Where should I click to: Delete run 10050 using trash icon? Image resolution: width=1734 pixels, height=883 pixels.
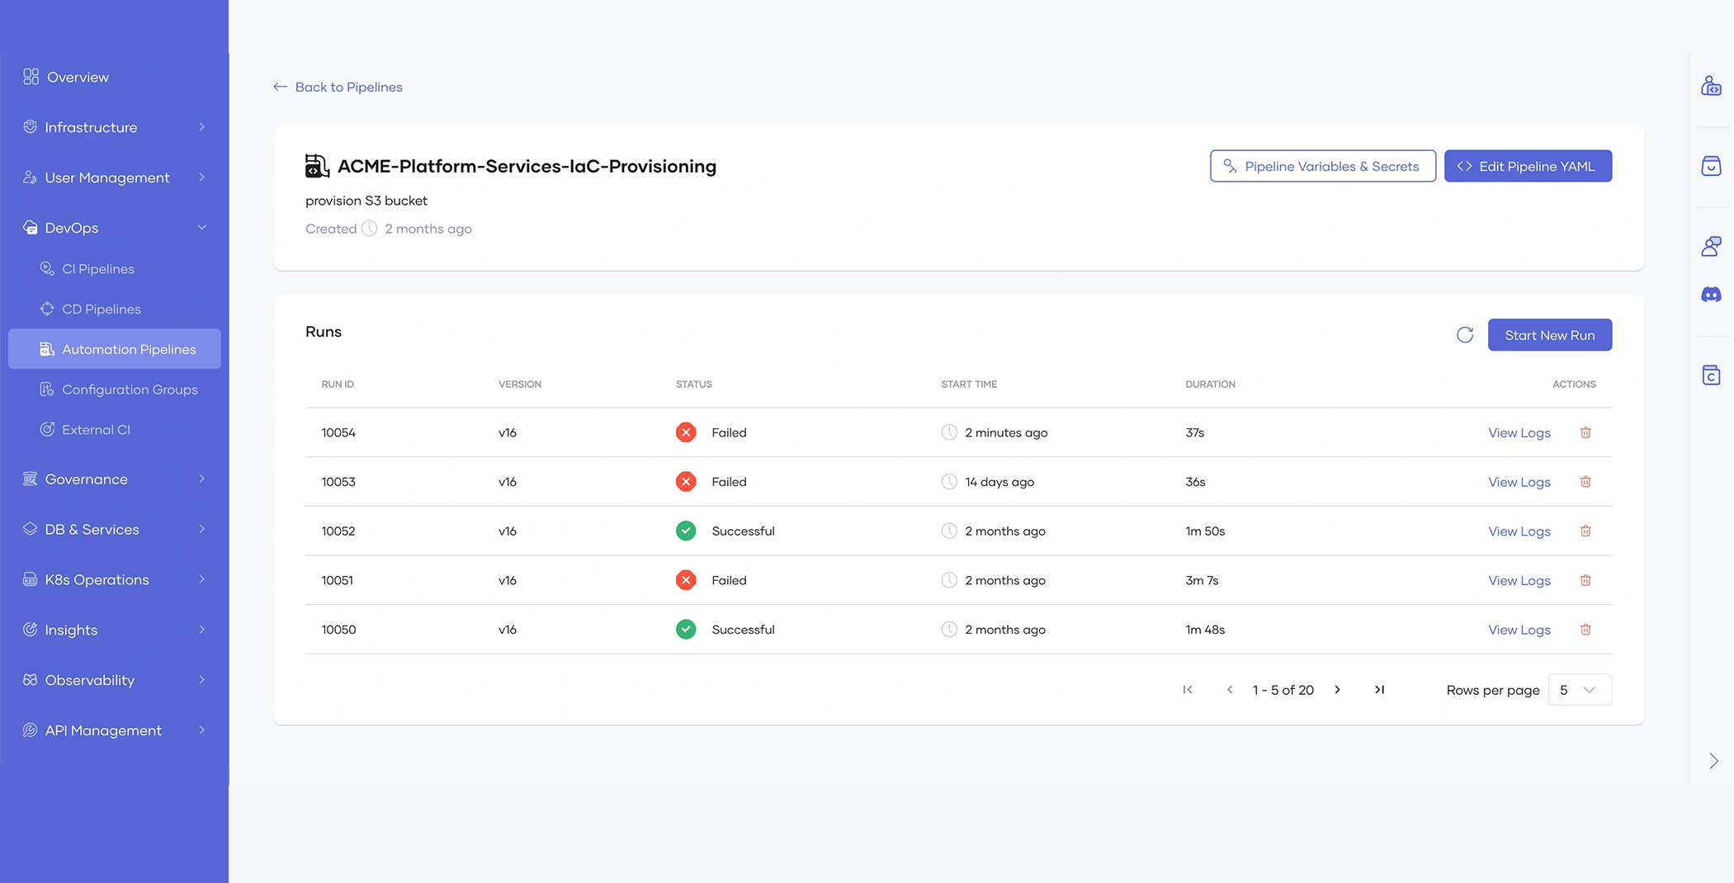[1585, 630]
